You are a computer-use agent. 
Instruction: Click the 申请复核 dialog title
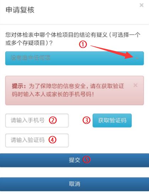(20, 10)
